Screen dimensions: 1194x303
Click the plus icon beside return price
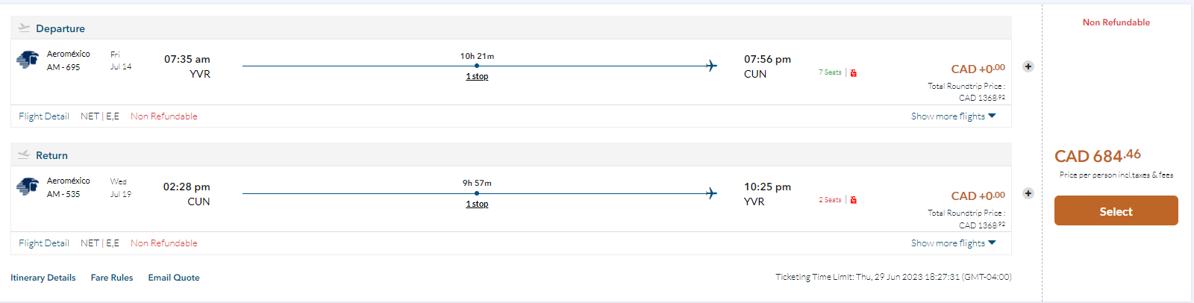(1028, 193)
